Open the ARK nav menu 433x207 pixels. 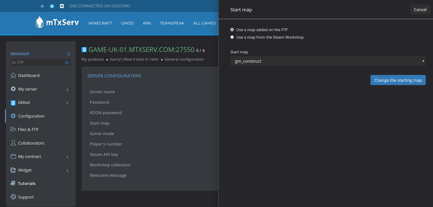[147, 23]
